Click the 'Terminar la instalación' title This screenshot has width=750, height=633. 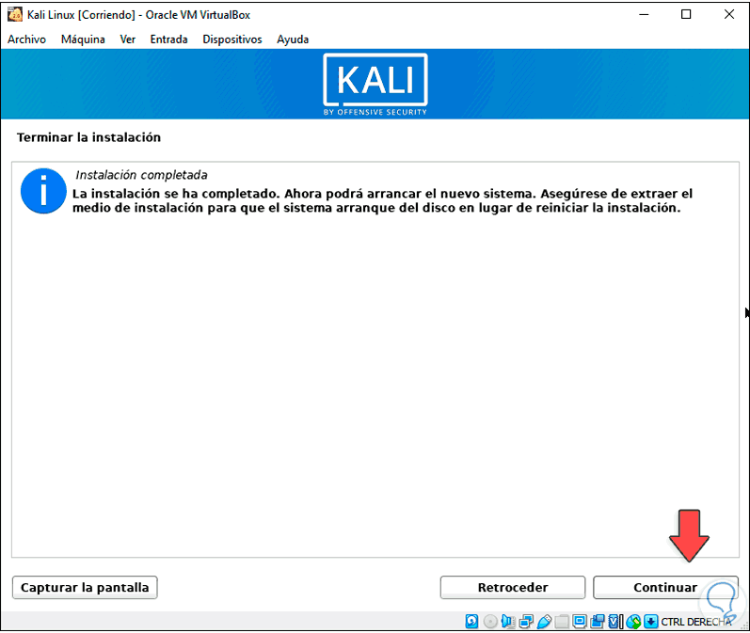(89, 137)
